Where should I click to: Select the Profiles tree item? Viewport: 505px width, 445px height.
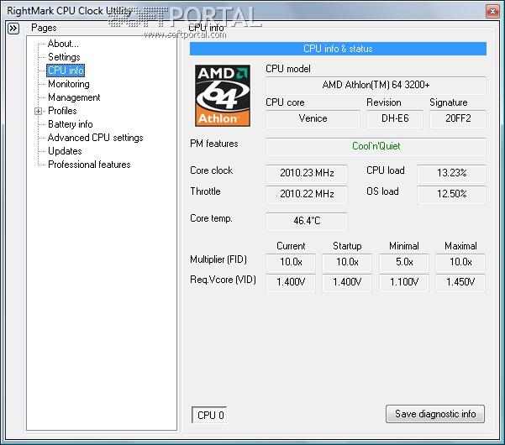click(62, 111)
